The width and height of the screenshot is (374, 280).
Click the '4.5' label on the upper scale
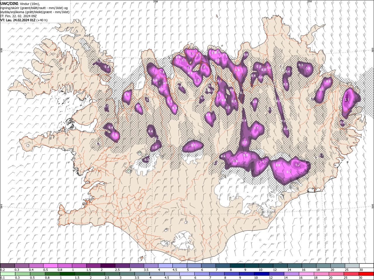point(175,270)
